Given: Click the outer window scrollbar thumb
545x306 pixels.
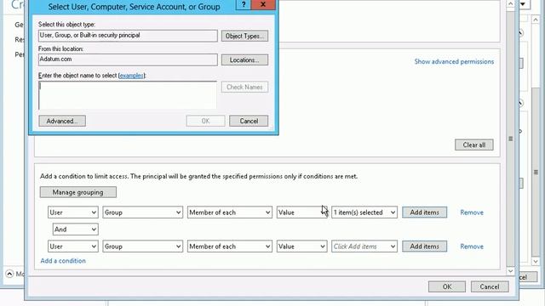Looking at the screenshot, I should click(x=536, y=172).
